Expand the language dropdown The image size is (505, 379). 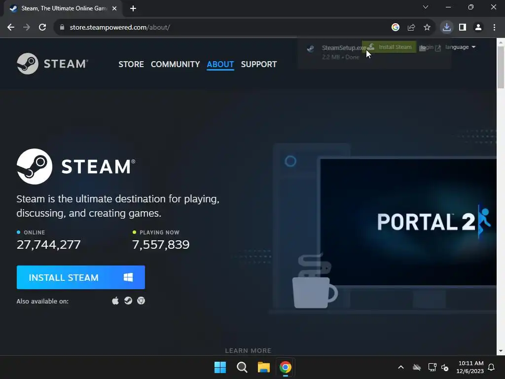(460, 47)
